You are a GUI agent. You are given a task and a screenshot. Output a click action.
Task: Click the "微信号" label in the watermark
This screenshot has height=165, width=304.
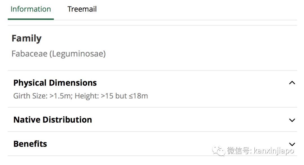[239, 151]
